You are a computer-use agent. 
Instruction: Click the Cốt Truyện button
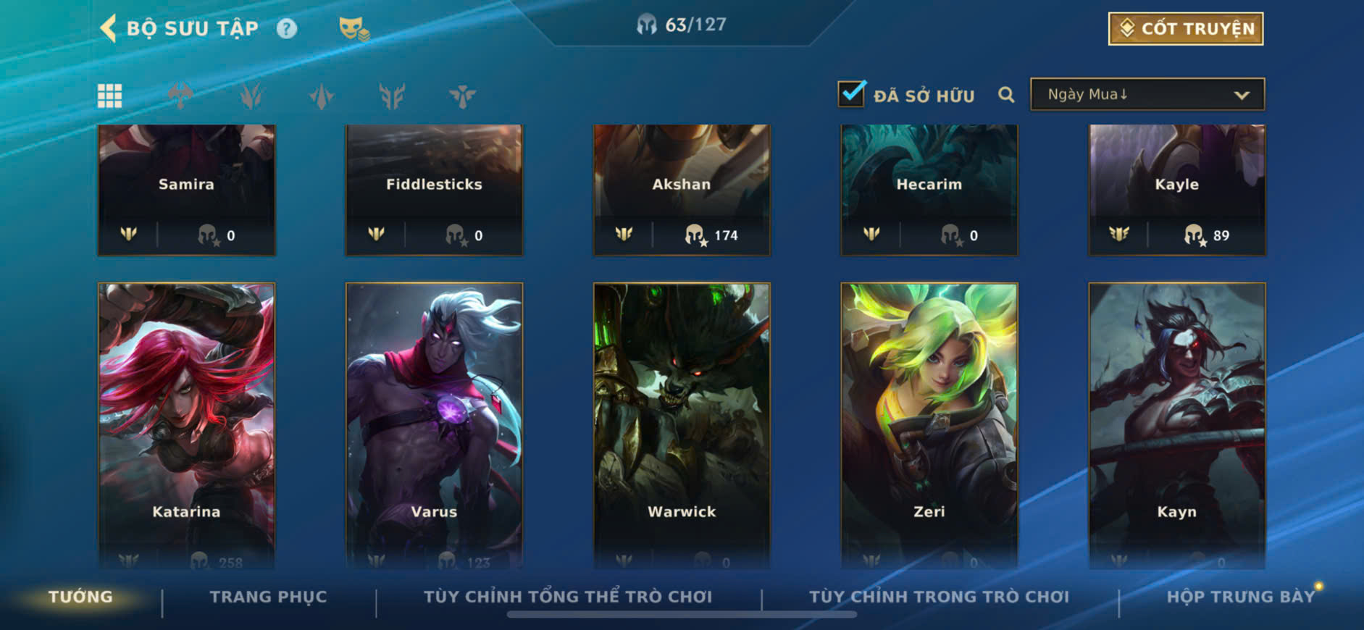[1186, 29]
